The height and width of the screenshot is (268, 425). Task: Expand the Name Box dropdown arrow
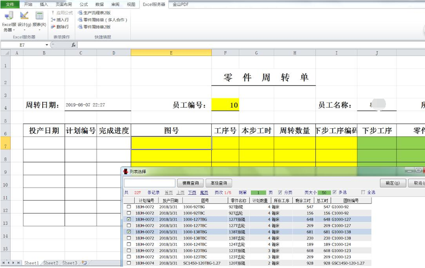tap(47, 45)
